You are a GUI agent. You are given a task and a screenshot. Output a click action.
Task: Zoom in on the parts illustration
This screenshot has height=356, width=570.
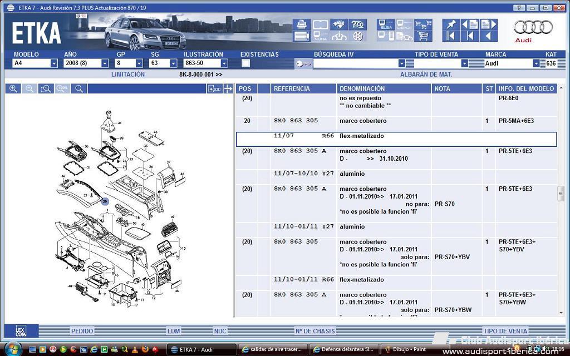[13, 89]
